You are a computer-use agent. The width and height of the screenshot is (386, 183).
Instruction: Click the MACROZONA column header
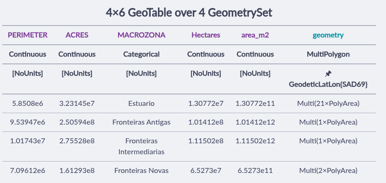[x=141, y=35]
